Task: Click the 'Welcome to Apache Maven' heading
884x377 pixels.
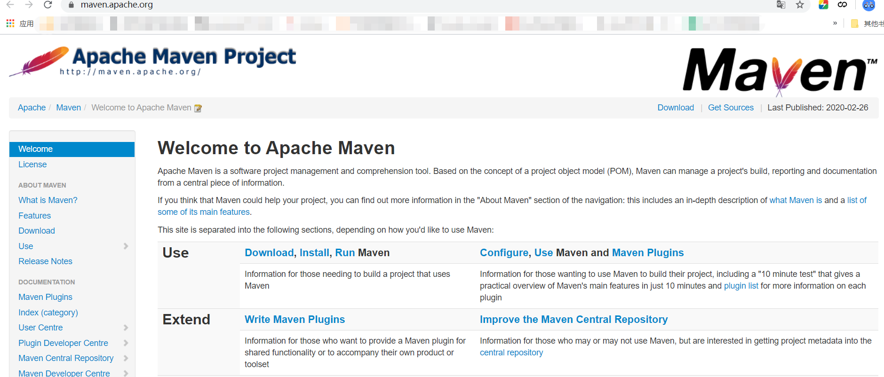Action: [x=276, y=148]
